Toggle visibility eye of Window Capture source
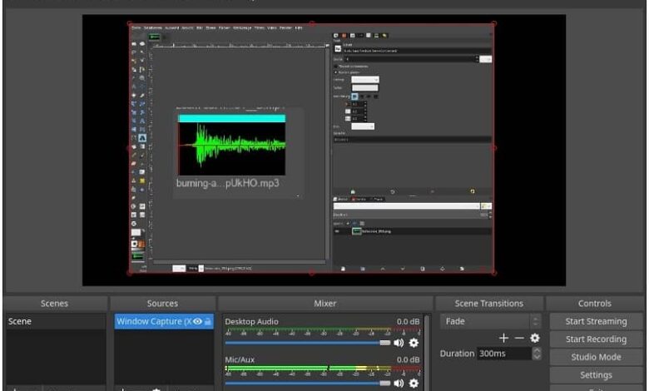The height and width of the screenshot is (391, 649). pos(198,321)
